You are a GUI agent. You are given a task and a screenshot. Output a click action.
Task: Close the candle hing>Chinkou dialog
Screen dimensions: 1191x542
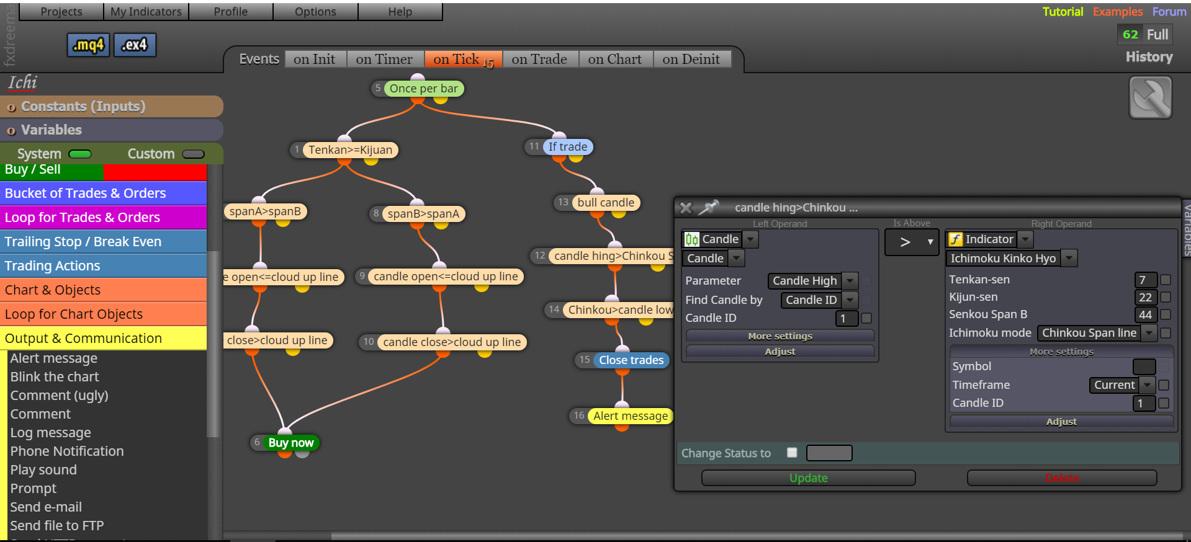click(686, 208)
